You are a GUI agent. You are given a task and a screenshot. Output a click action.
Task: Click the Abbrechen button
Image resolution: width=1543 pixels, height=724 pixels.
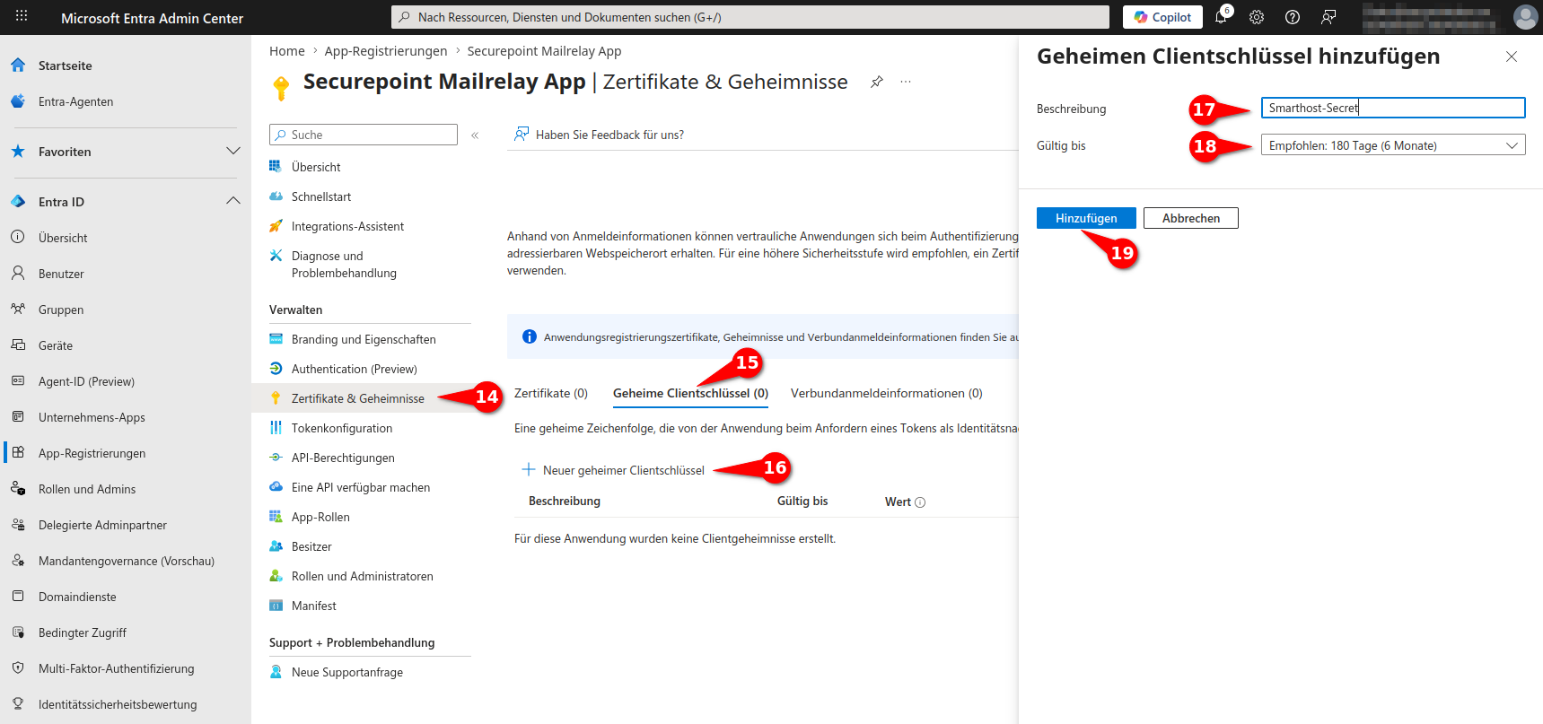[1190, 218]
